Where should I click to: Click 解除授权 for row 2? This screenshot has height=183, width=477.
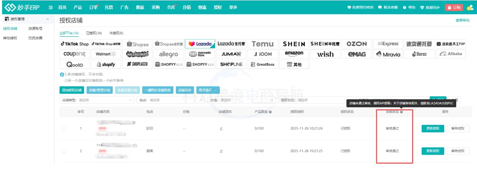(x=458, y=151)
